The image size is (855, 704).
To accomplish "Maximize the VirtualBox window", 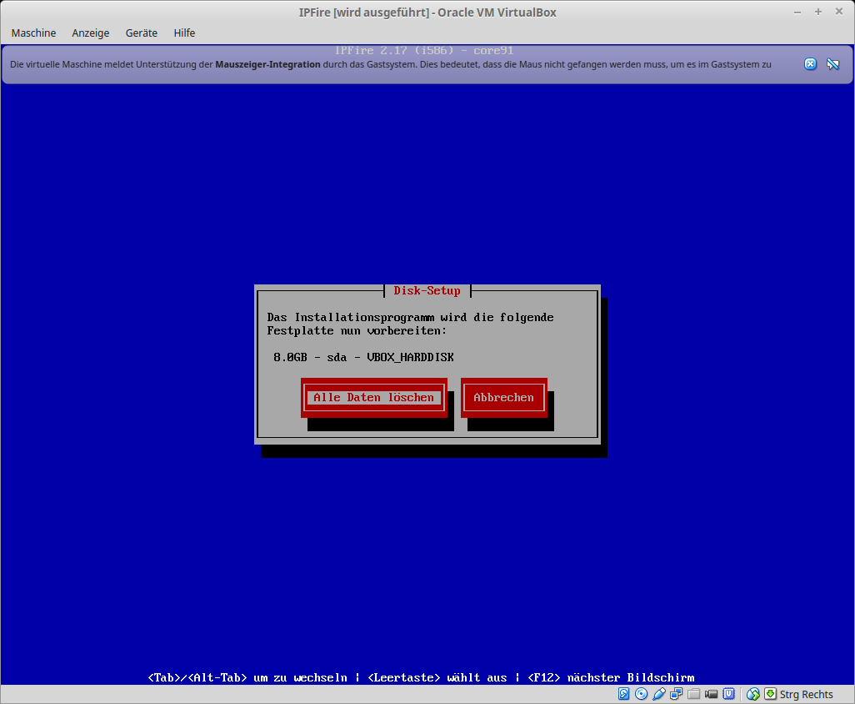I will (818, 12).
